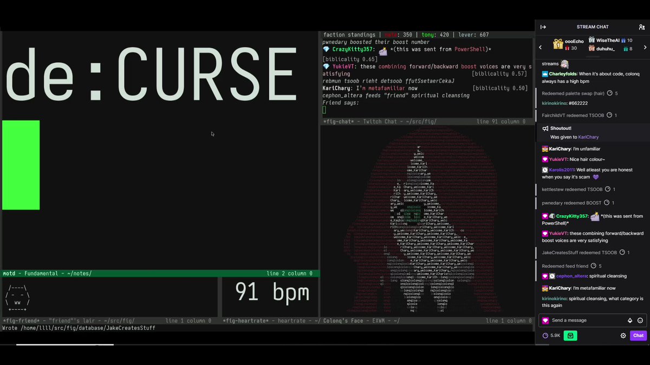The image size is (650, 365).
Task: Click the badge next to KariChary's unfamiliar message
Action: pyautogui.click(x=545, y=149)
